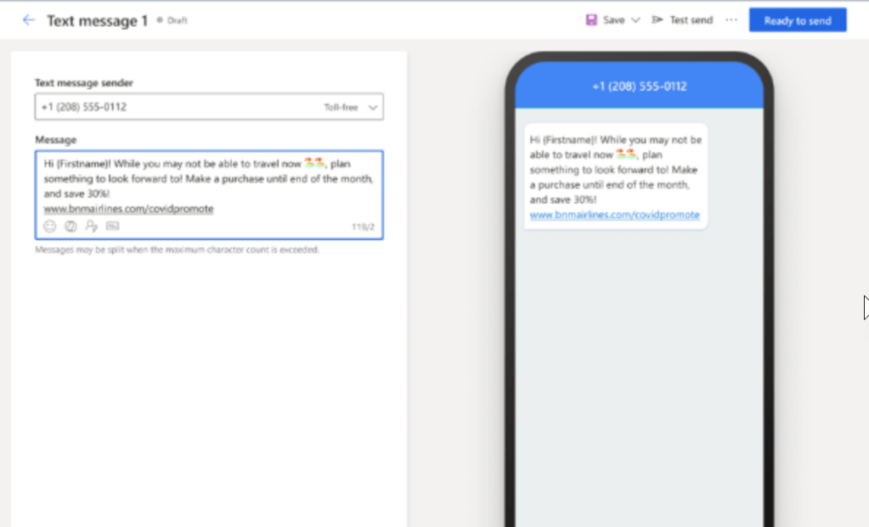Insert an emoji into the message
The height and width of the screenshot is (527, 869).
pyautogui.click(x=50, y=227)
